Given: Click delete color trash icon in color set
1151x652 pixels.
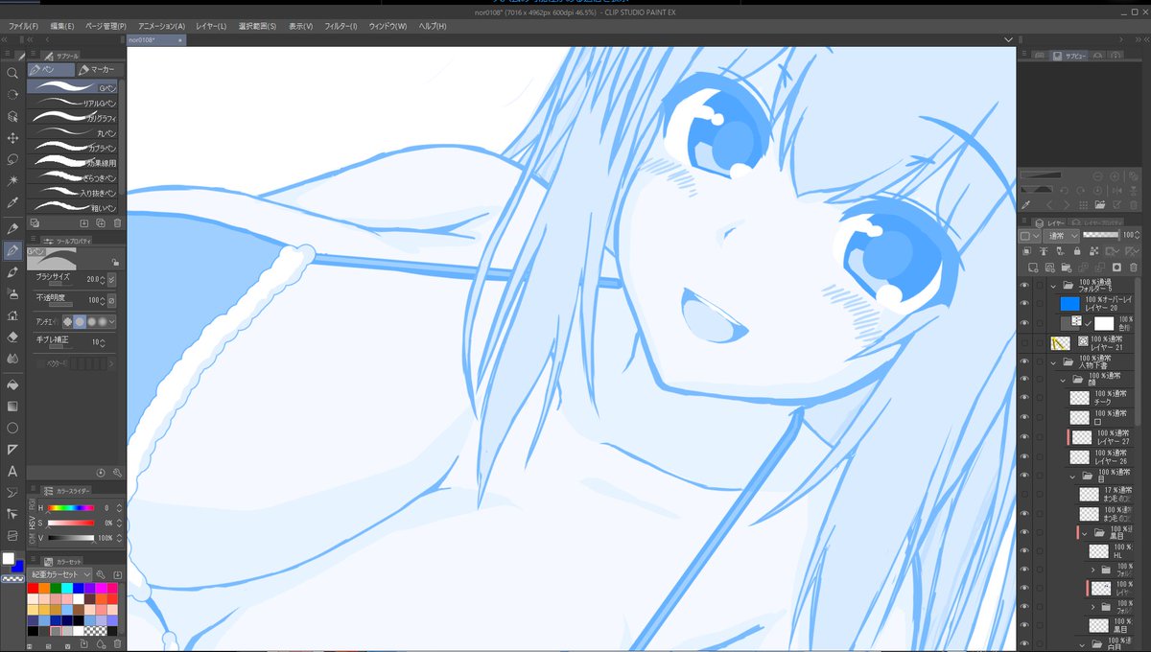Looking at the screenshot, I should pyautogui.click(x=117, y=643).
